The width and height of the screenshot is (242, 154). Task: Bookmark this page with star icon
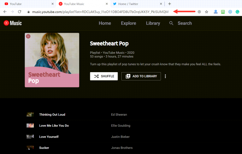206,11
